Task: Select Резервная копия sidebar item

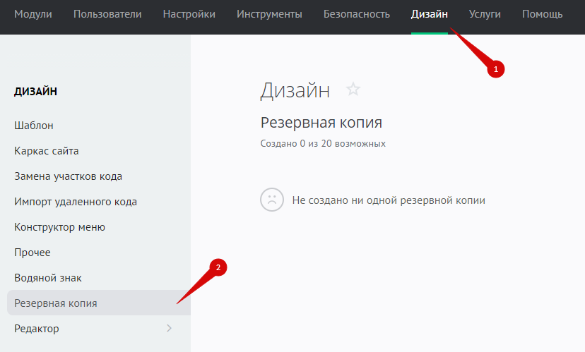Action: point(56,303)
